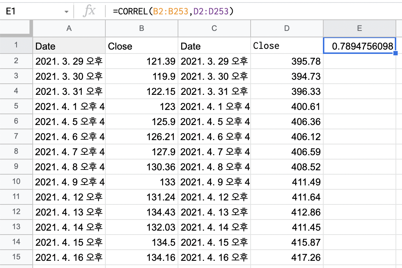Select cell with value 119.9
This screenshot has width=402, height=268.
pyautogui.click(x=142, y=77)
